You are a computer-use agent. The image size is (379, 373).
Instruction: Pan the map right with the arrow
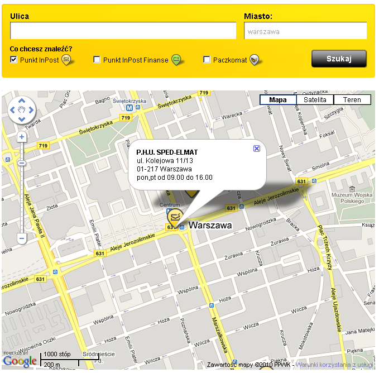click(x=31, y=109)
